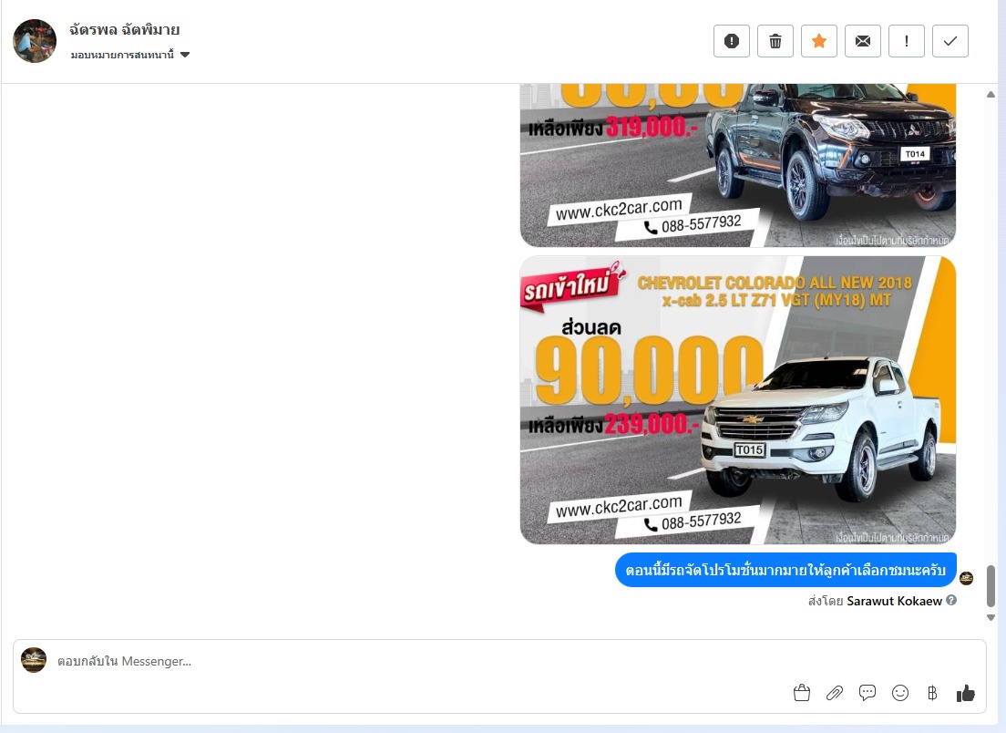Mark conversation as unread envelope icon
Image resolution: width=1006 pixels, height=733 pixels.
click(x=862, y=41)
